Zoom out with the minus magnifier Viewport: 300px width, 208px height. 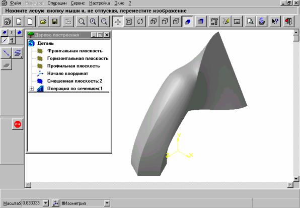coord(104,22)
